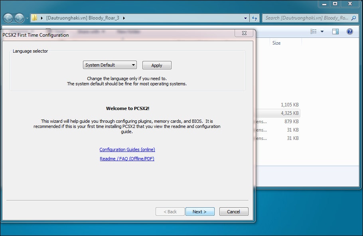Maximize the Explorer window
The width and height of the screenshot is (363, 236).
(x=335, y=4)
